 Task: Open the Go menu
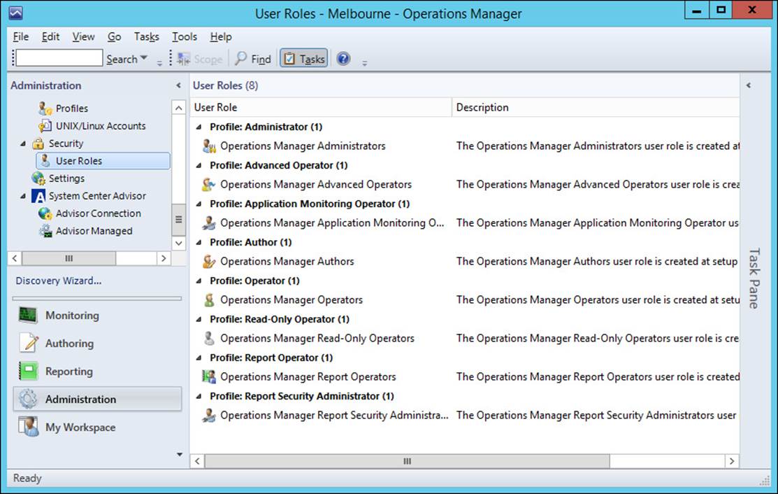coord(114,37)
